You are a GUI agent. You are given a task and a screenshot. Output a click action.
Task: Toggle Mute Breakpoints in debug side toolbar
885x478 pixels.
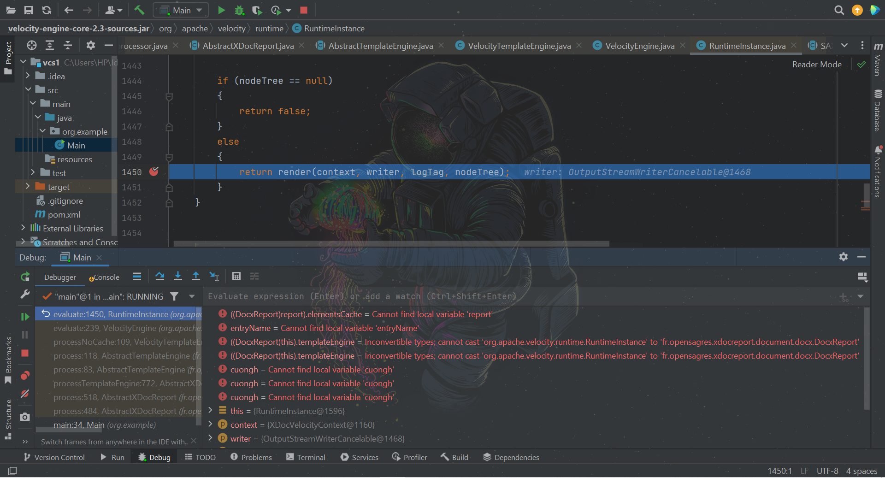coord(25,394)
